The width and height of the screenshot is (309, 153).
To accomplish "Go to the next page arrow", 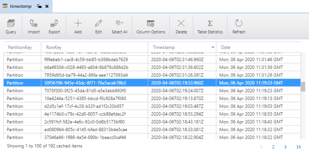I will pos(285,147).
